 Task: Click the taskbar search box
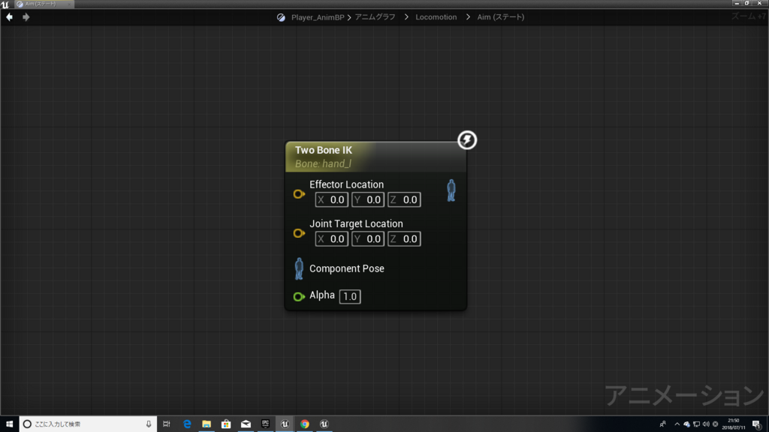(x=88, y=424)
